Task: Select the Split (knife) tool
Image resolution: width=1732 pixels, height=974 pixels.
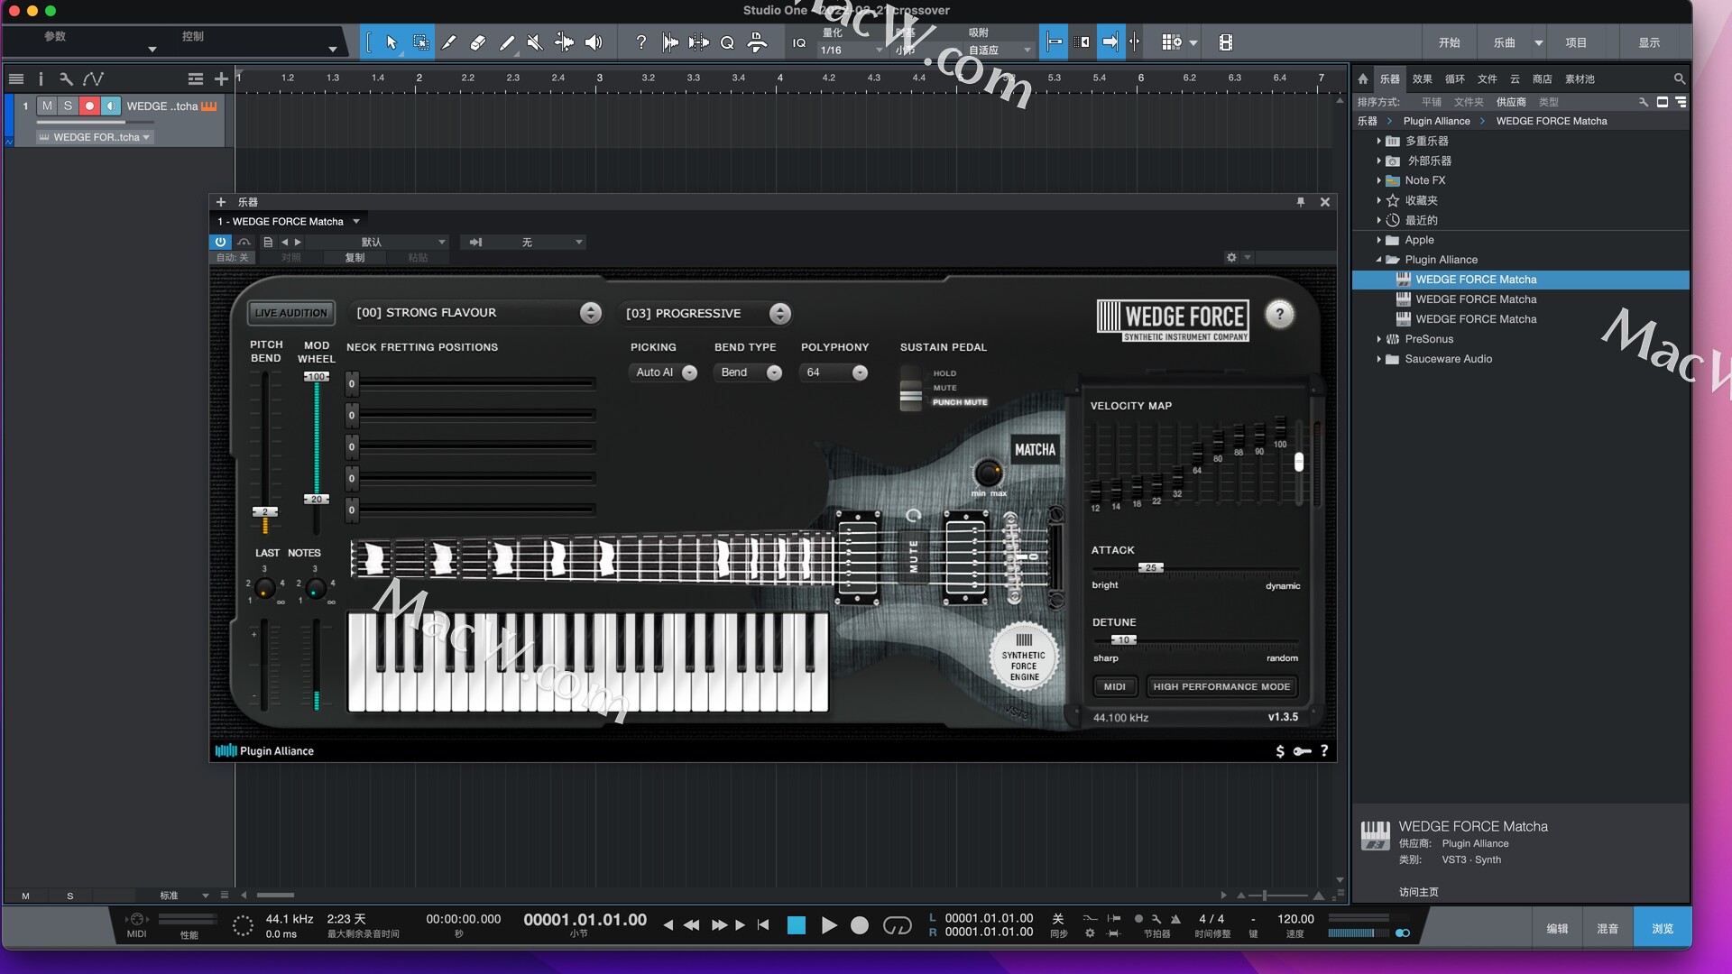Action: pos(448,42)
